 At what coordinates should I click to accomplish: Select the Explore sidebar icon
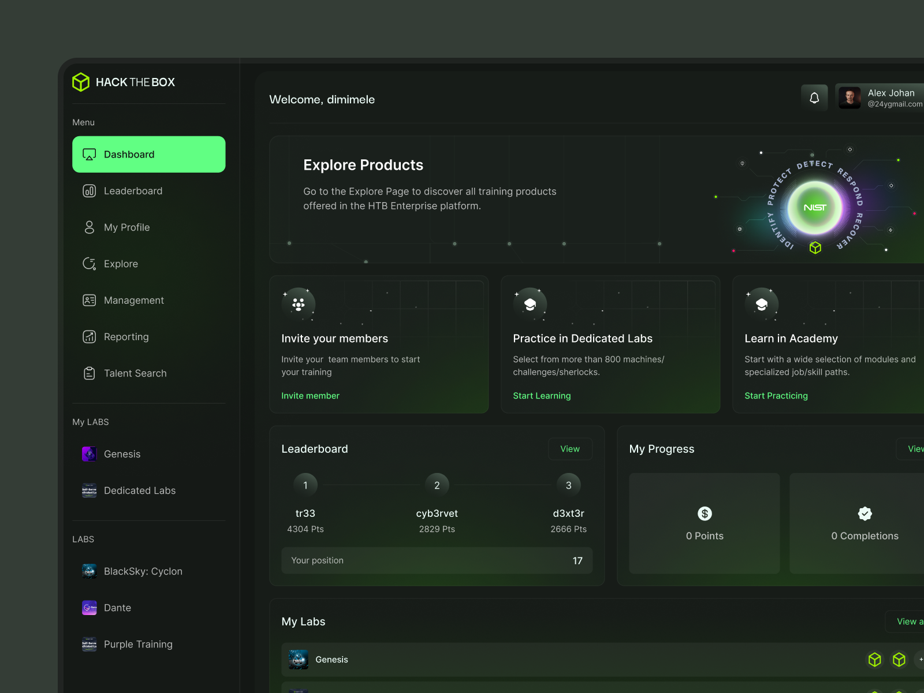(90, 264)
